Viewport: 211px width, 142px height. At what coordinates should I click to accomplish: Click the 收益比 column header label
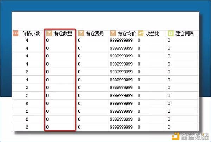152,33
